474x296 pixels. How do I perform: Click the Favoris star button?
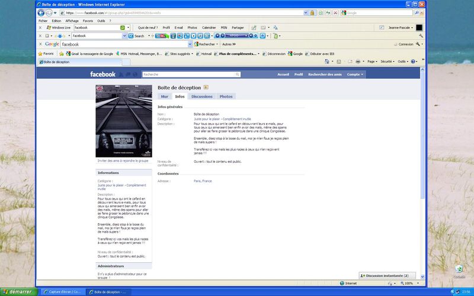click(46, 54)
